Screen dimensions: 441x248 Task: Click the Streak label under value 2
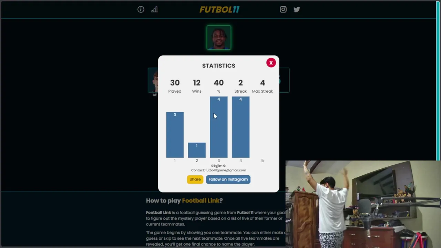click(240, 91)
